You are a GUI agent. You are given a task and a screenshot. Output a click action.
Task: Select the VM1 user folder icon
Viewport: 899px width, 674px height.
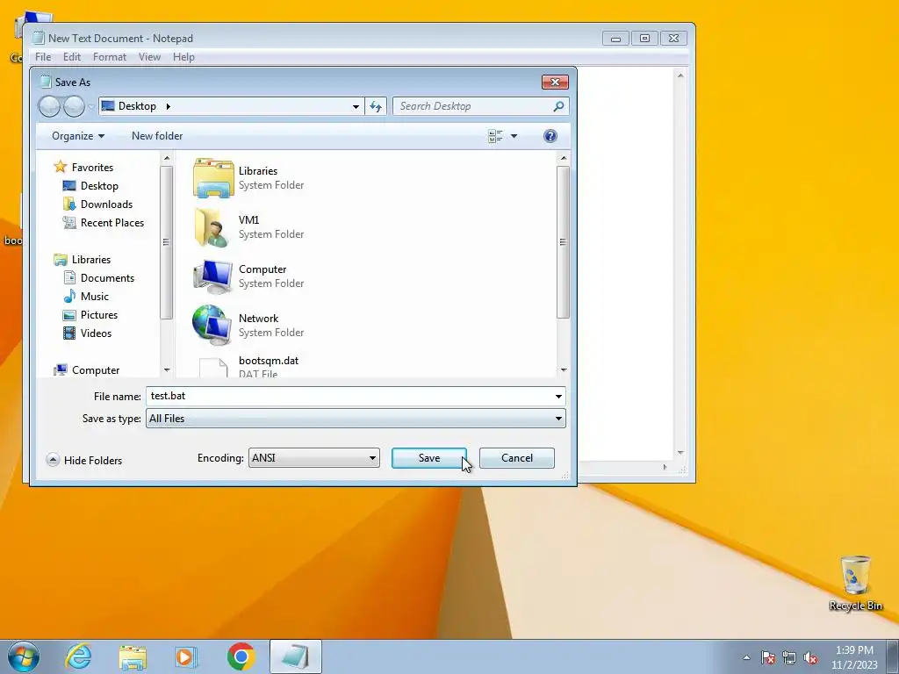pyautogui.click(x=213, y=227)
